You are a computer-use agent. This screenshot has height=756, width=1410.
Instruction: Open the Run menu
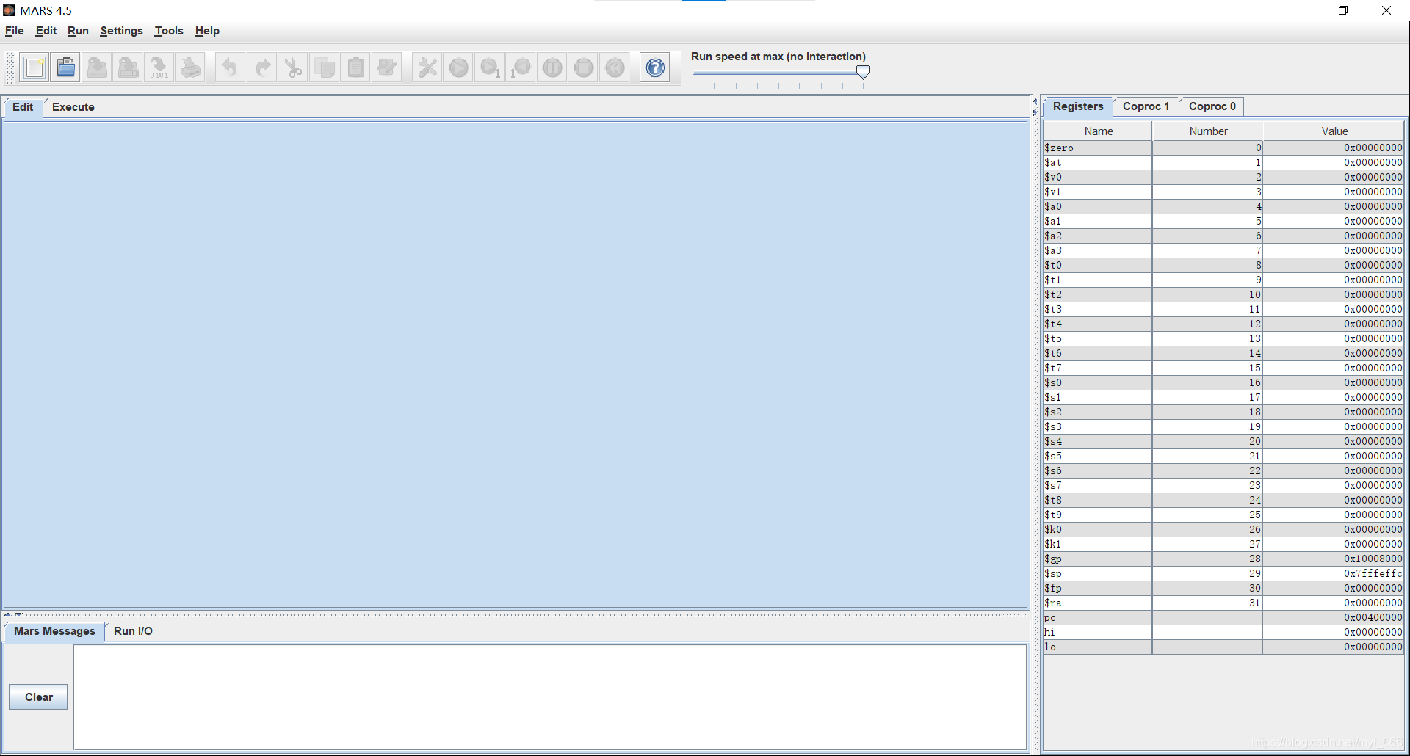pyautogui.click(x=78, y=31)
